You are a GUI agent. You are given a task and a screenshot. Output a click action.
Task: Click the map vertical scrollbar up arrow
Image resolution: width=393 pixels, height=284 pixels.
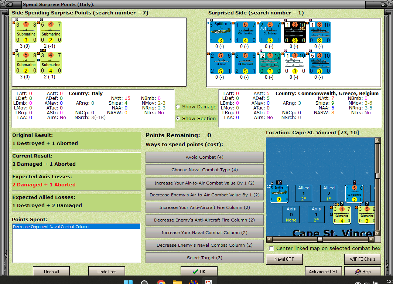click(x=377, y=141)
